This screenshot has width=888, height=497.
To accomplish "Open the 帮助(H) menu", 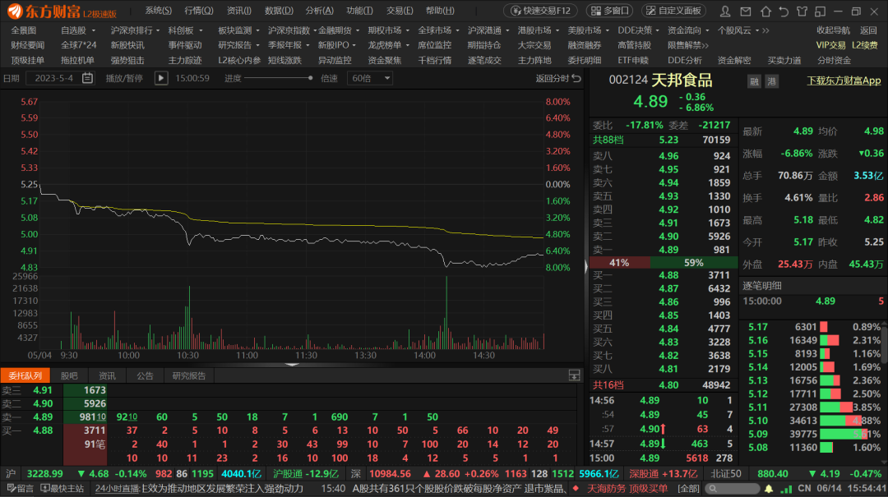I will tap(440, 11).
